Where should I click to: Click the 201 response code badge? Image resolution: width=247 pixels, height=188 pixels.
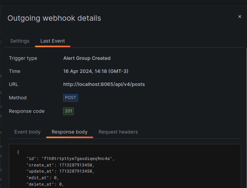pos(68,111)
